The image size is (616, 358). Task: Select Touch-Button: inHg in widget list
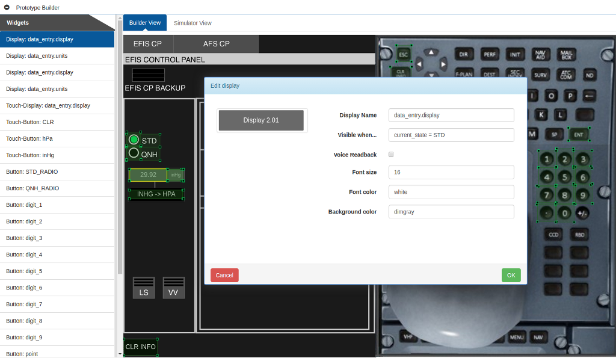pos(57,155)
